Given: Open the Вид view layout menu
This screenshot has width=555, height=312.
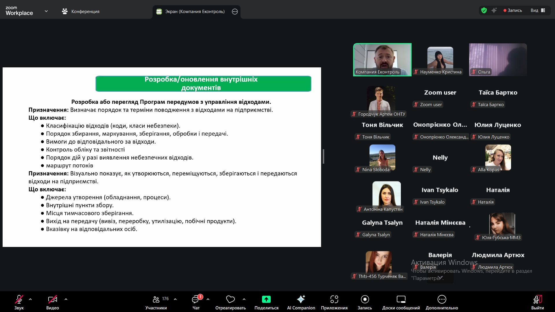Looking at the screenshot, I should pyautogui.click(x=538, y=10).
